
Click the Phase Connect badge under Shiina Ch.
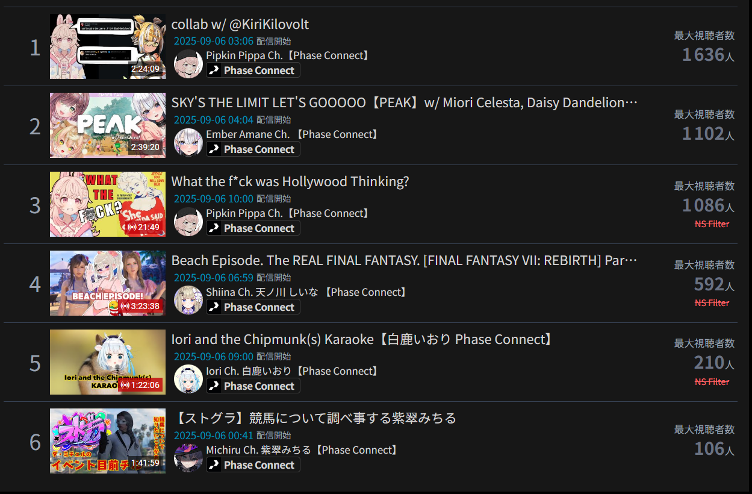point(253,307)
